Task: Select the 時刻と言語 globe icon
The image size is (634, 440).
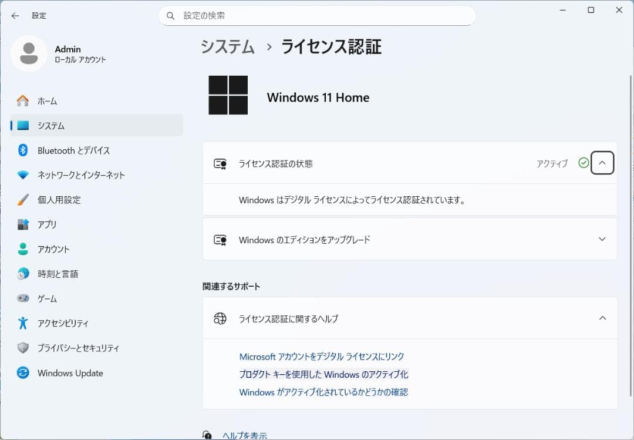Action: point(22,274)
